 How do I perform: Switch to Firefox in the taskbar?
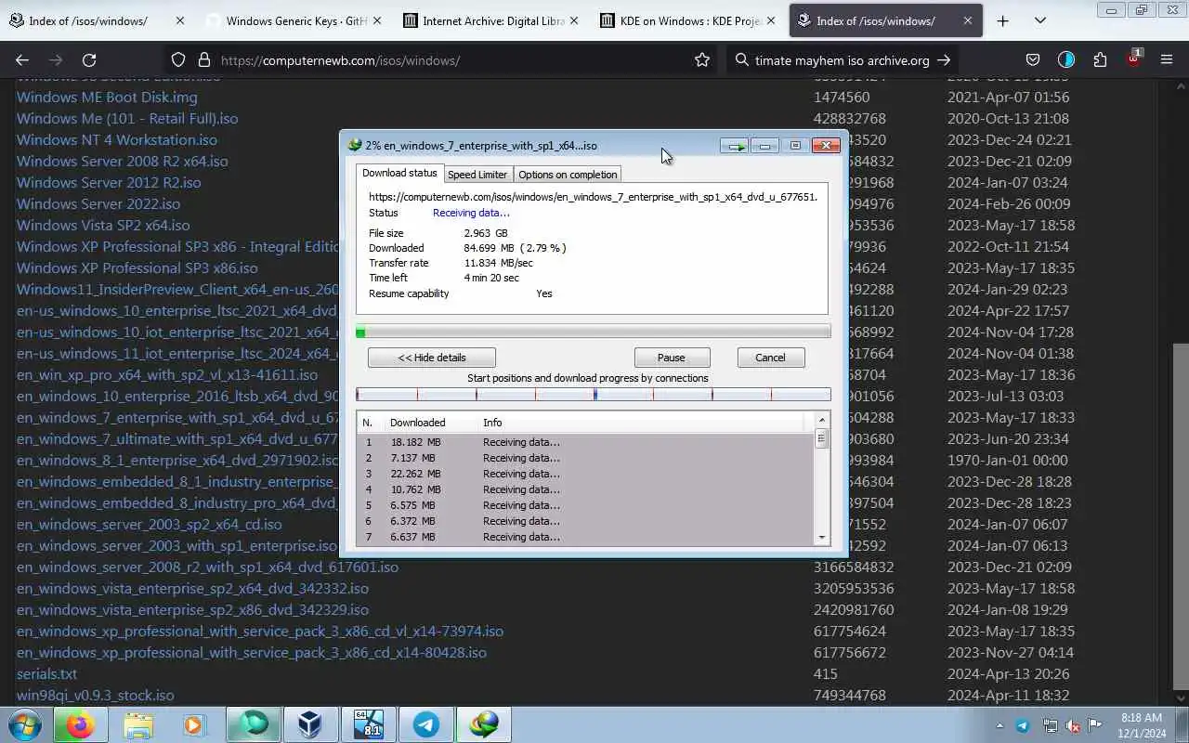80,724
